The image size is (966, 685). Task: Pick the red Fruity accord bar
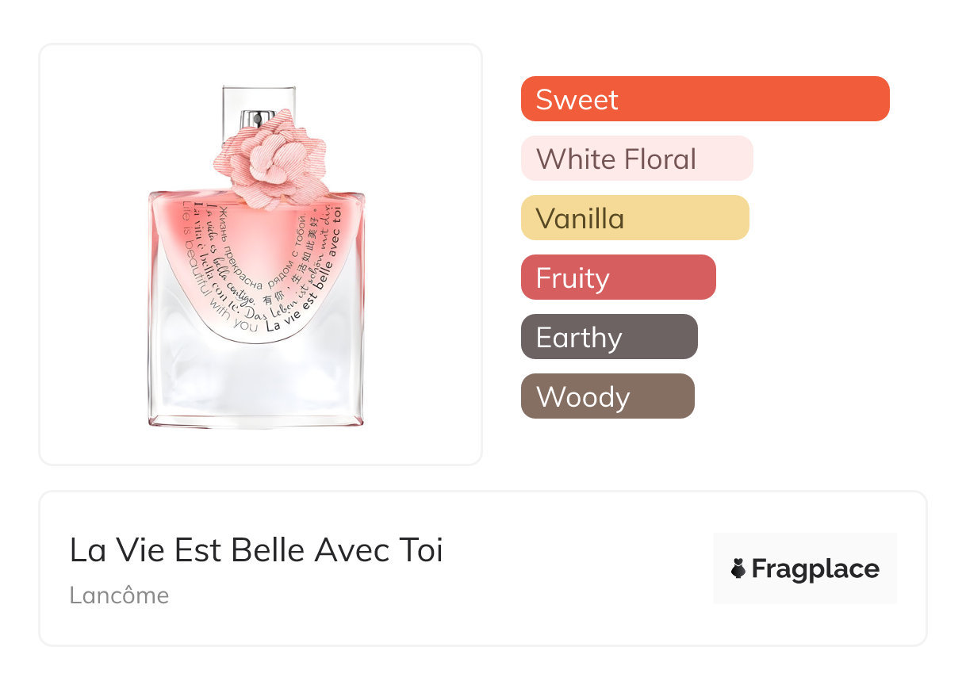(618, 277)
